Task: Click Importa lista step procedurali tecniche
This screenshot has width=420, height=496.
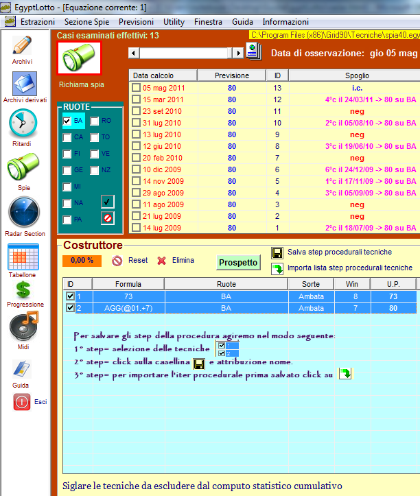Action: click(x=350, y=268)
